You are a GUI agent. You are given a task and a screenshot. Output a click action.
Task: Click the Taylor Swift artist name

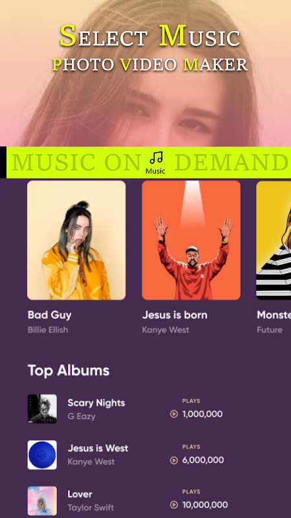(91, 508)
